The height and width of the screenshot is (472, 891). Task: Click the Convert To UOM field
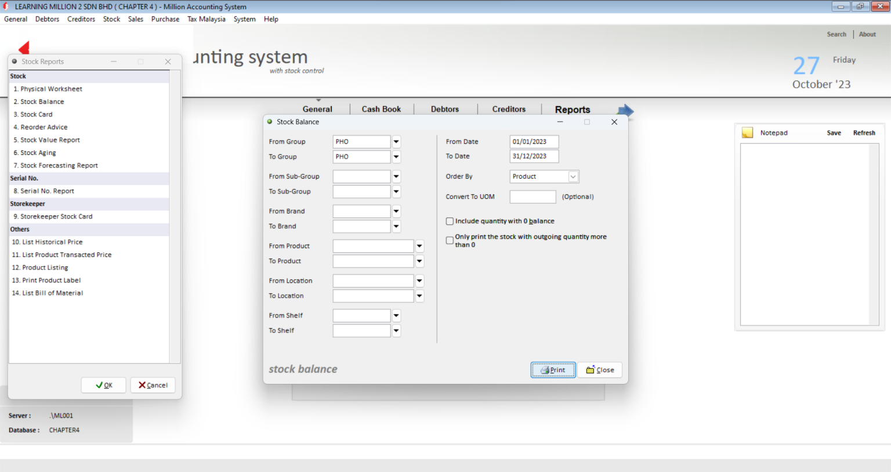click(x=533, y=197)
